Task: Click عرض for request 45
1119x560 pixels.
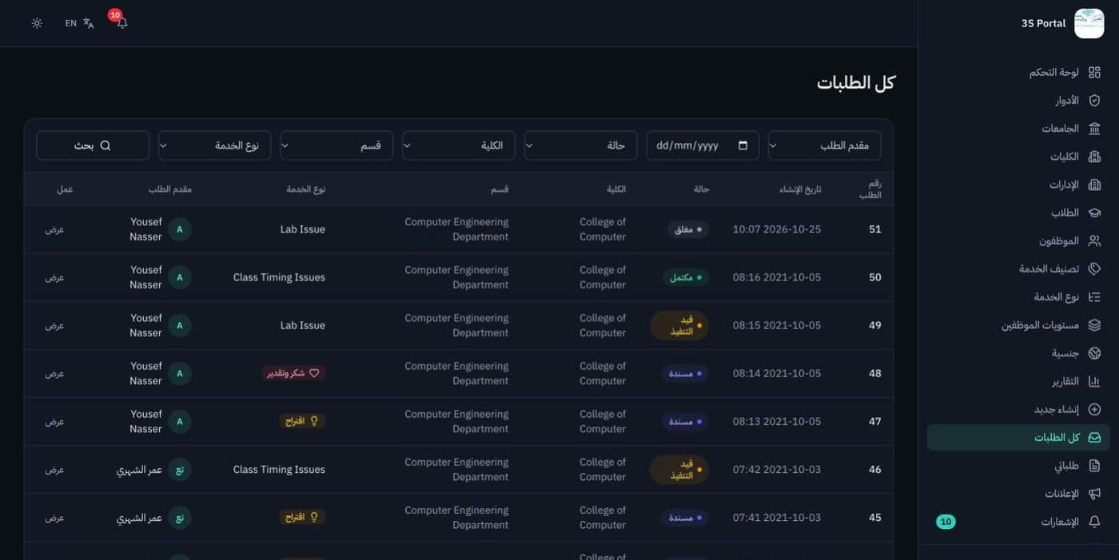Action: coord(54,517)
